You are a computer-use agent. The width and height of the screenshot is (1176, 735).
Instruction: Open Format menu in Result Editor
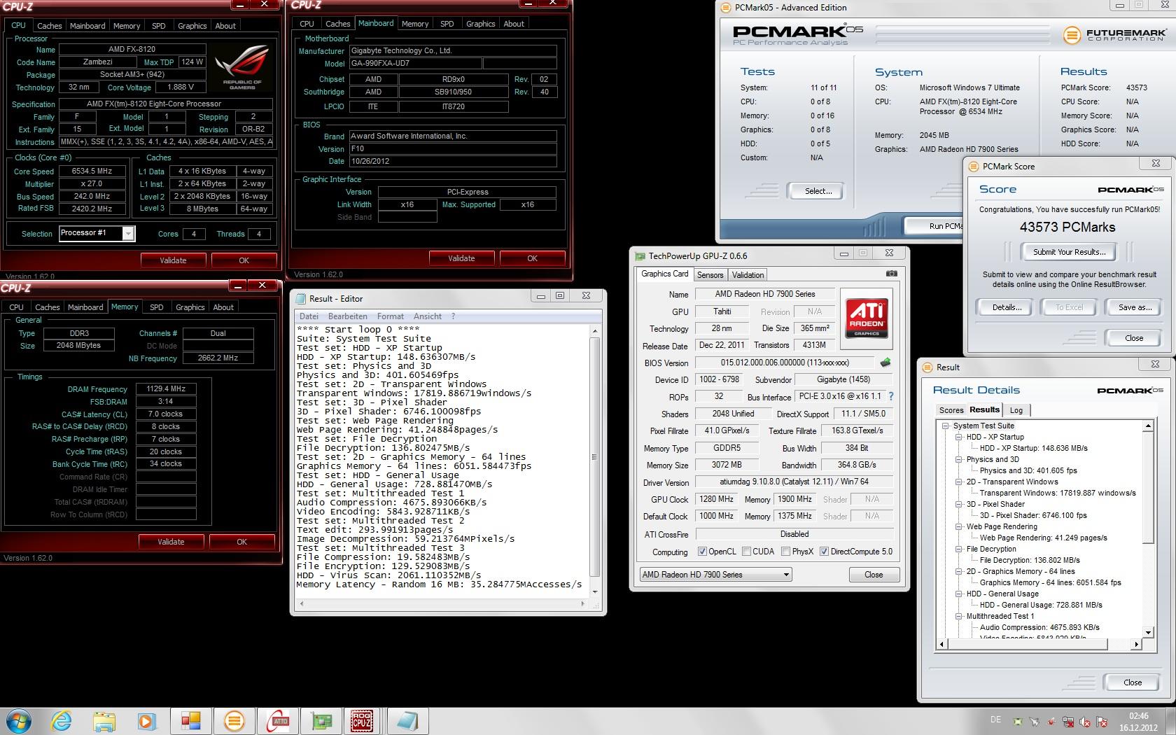point(390,316)
